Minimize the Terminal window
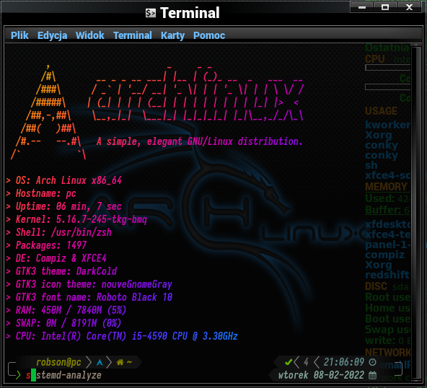Image resolution: width=427 pixels, height=388 pixels. coord(362,7)
